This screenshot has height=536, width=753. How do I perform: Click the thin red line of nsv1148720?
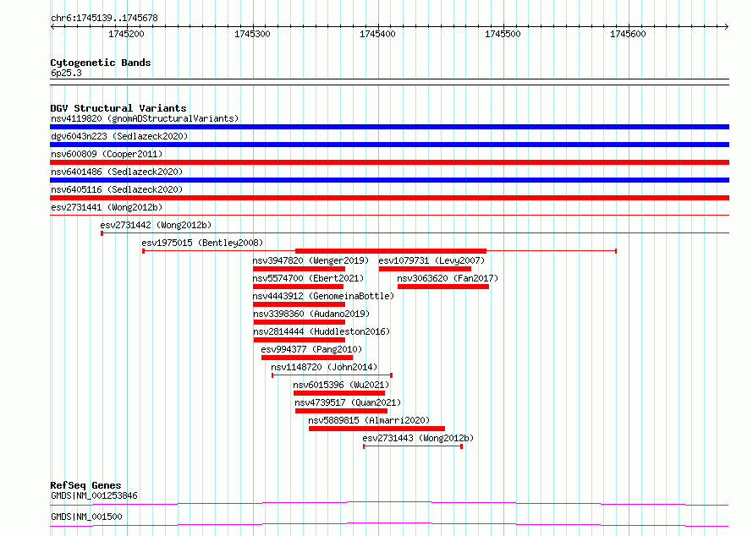[x=333, y=375]
